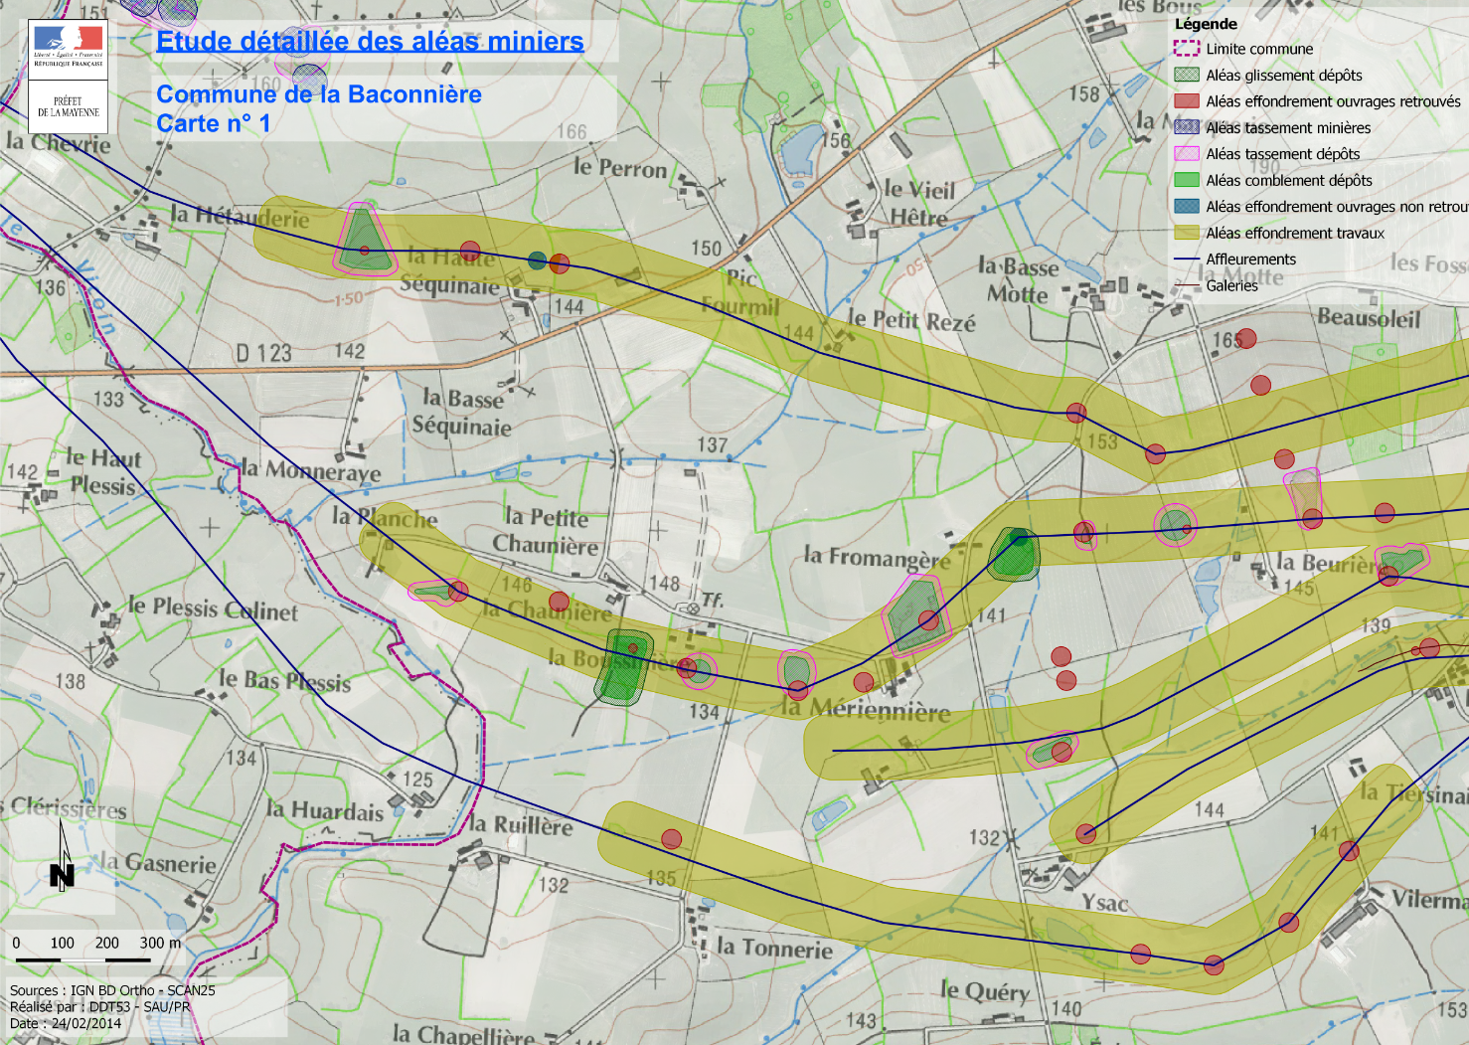Click the 'Limite commune' legend label

click(1259, 49)
